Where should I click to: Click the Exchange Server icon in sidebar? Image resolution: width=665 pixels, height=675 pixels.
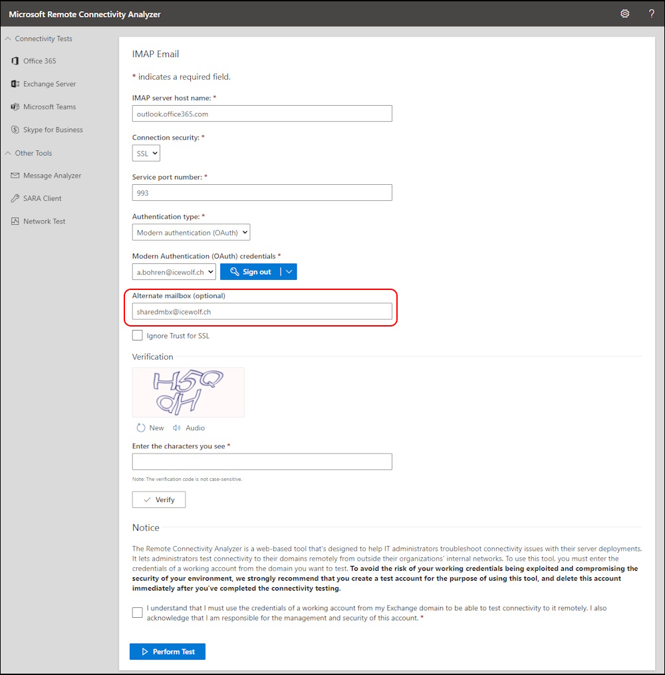click(x=15, y=84)
